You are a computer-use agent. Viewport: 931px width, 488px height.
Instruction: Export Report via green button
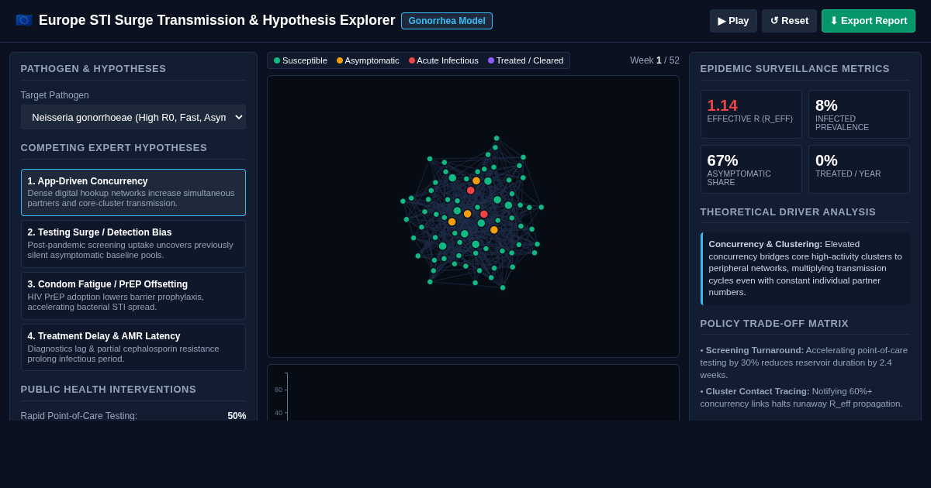(868, 21)
